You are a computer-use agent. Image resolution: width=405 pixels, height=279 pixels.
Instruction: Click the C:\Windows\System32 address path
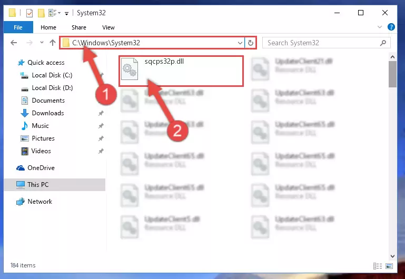[x=106, y=43]
